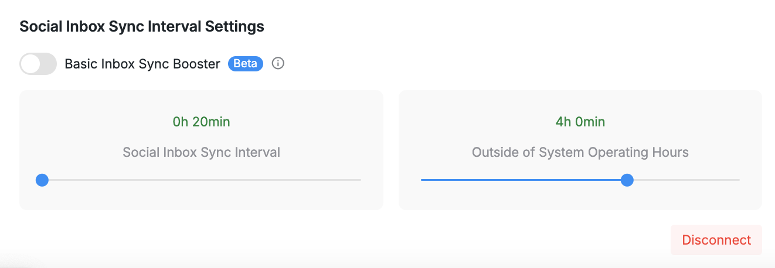Click the green 0h 20min value
This screenshot has height=268, width=775.
201,122
